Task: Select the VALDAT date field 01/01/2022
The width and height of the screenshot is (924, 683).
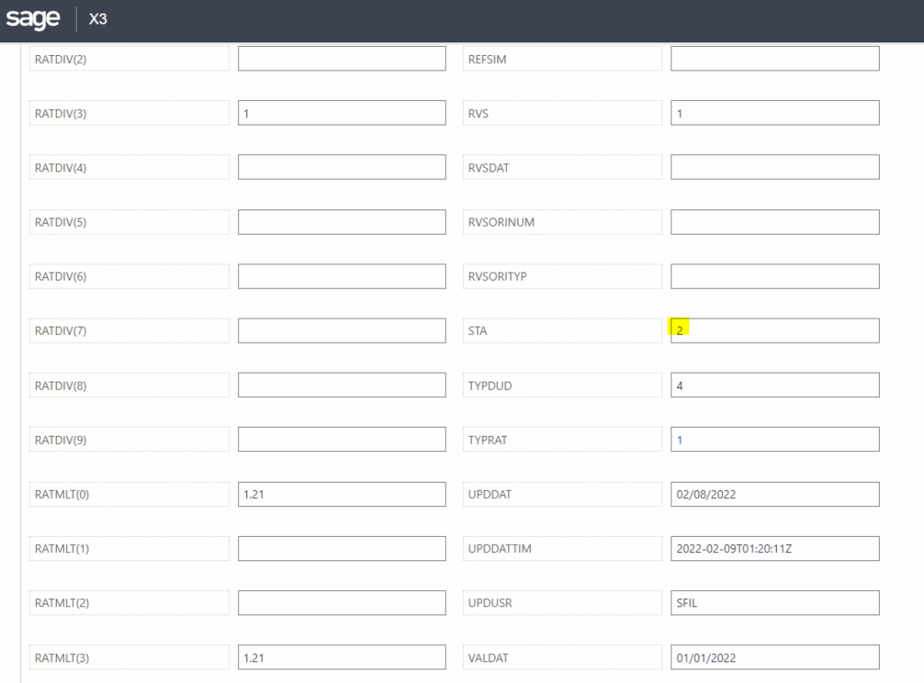Action: pos(774,657)
